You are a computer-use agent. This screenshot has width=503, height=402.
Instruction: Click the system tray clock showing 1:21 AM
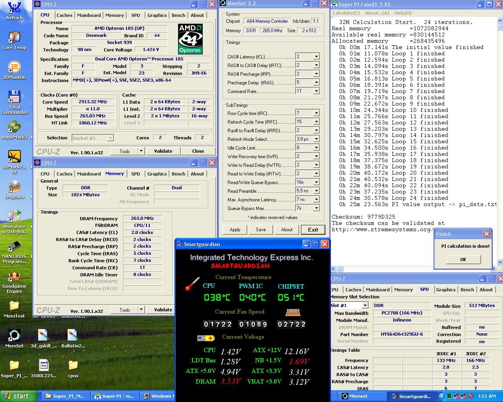tap(487, 396)
